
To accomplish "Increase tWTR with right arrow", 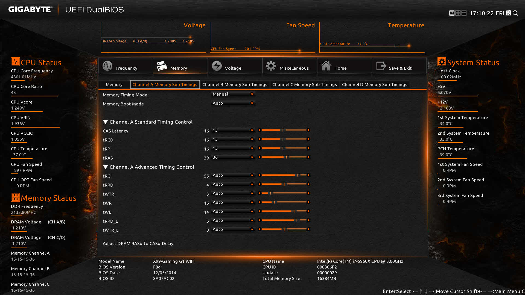I will coord(308,193).
